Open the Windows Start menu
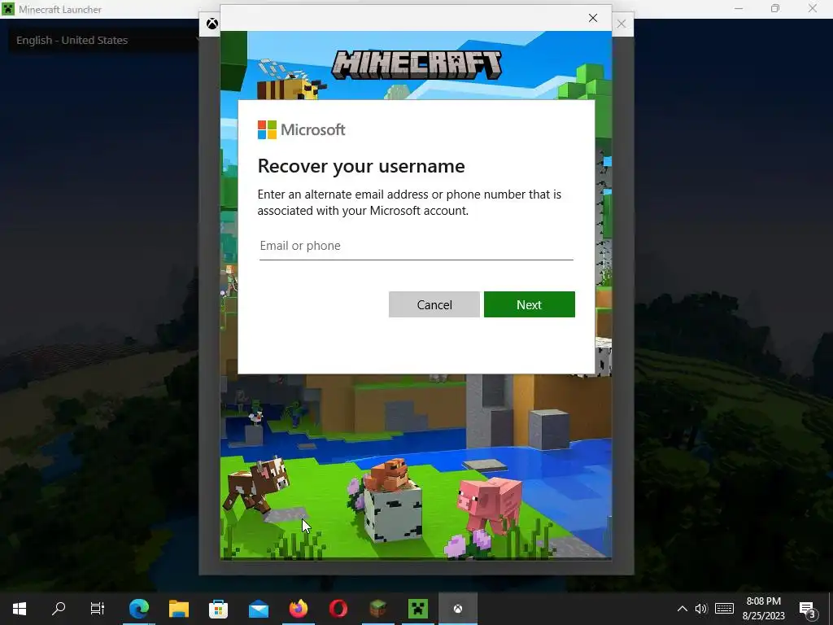This screenshot has width=833, height=625. [20, 609]
